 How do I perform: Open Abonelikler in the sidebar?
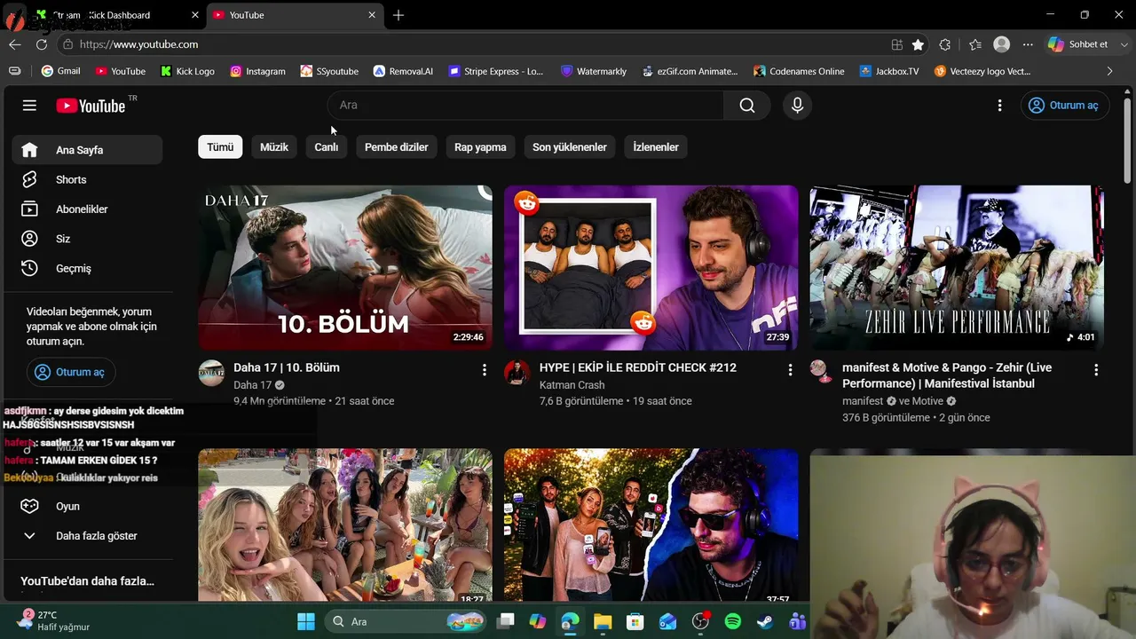click(87, 209)
